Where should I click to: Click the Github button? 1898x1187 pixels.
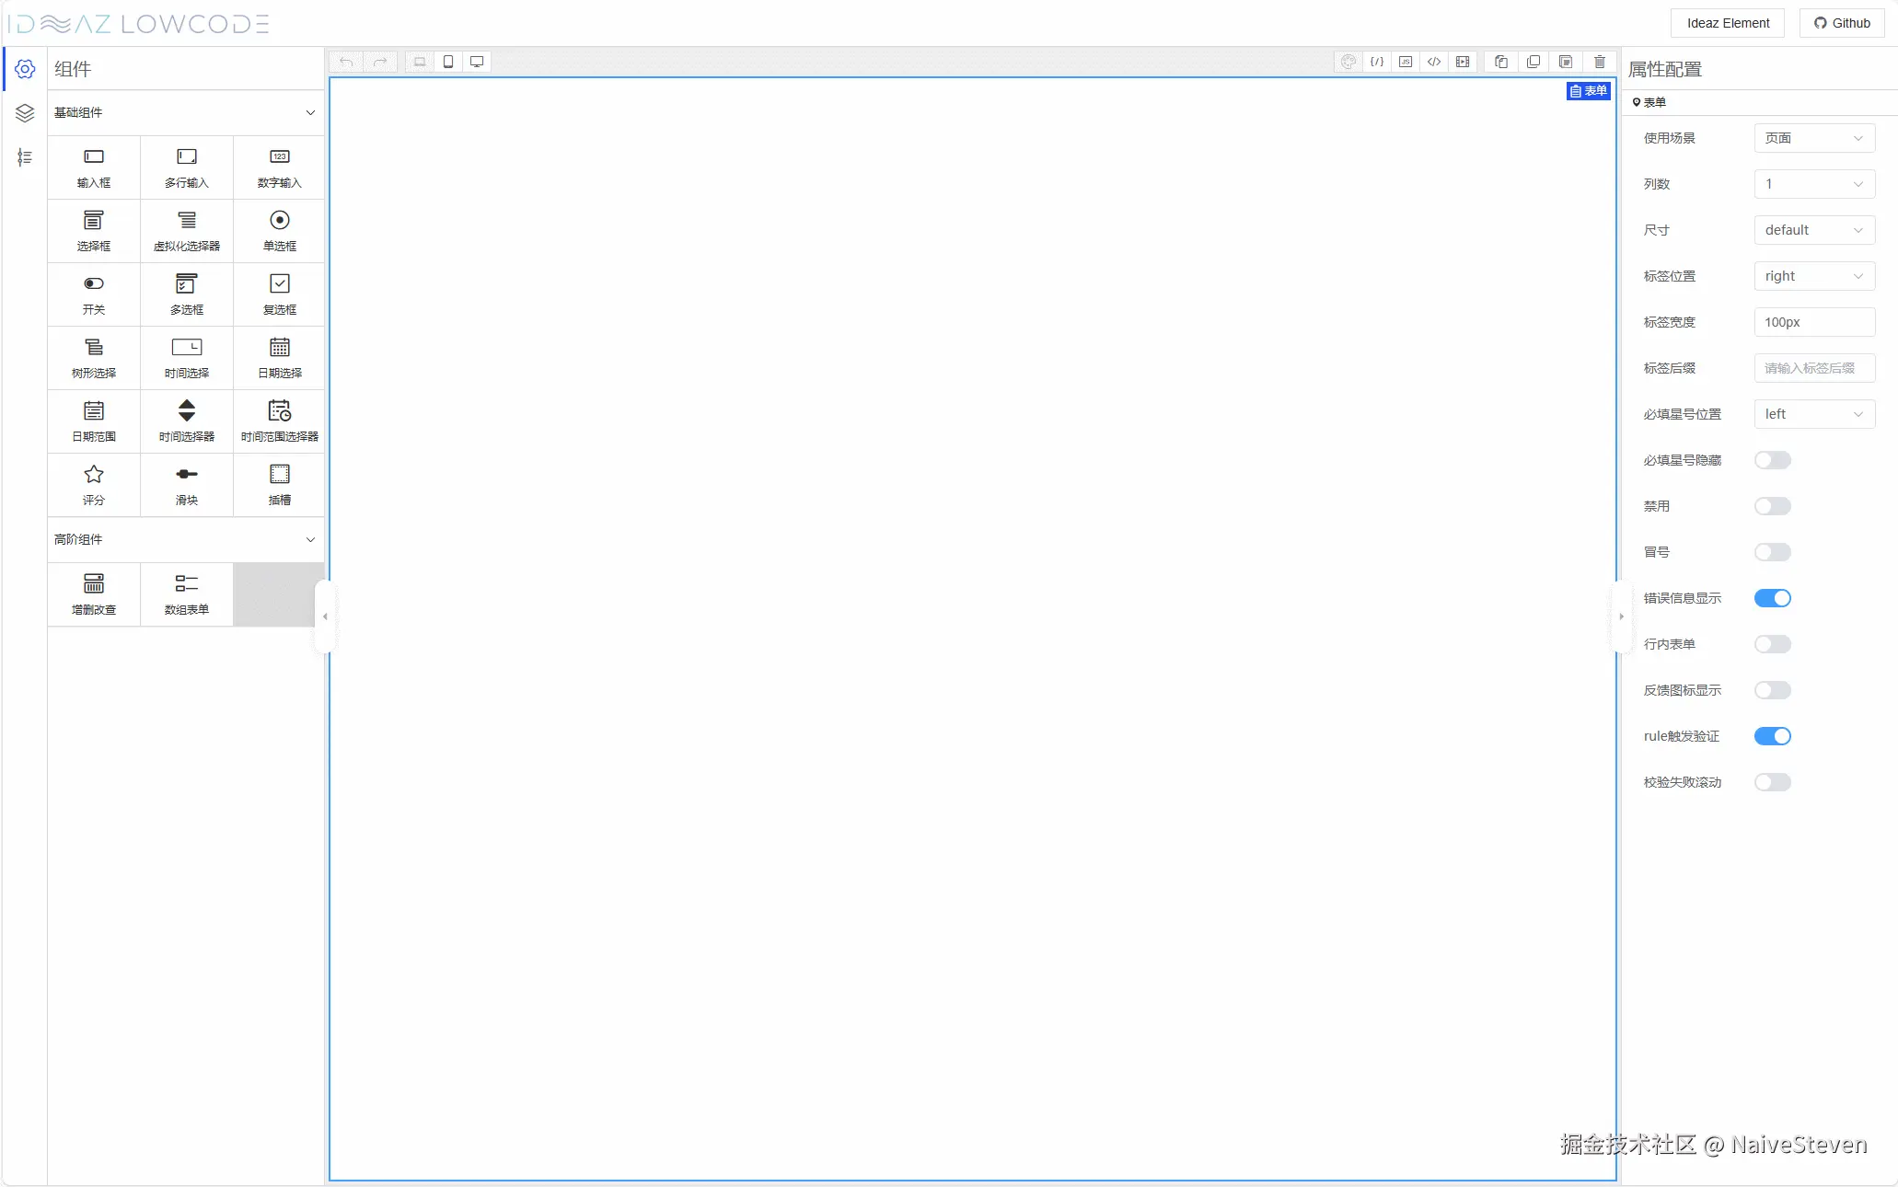(x=1842, y=23)
